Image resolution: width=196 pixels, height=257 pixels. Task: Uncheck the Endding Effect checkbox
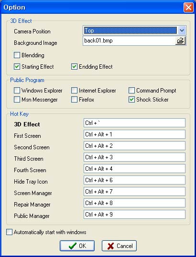74,67
